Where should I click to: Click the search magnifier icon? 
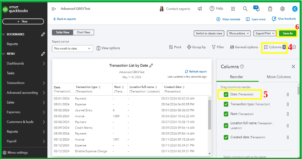pos(245,9)
